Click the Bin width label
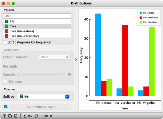 10,67
